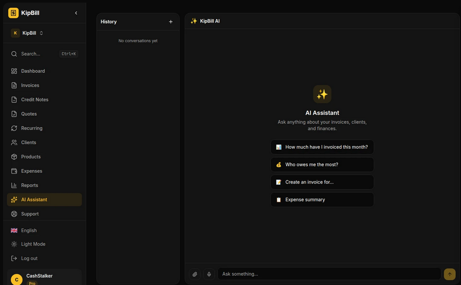Choose 'Create an invoice for...' suggestion

(322, 182)
